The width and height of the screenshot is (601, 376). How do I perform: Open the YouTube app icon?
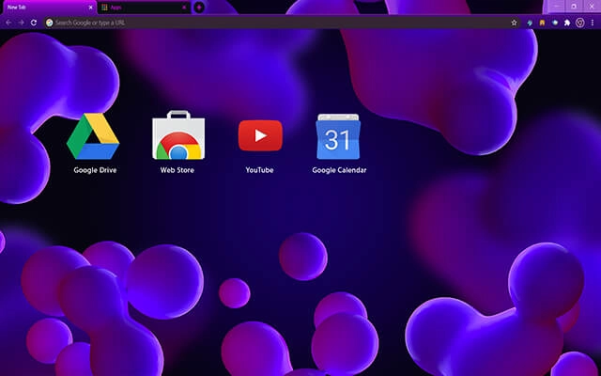[260, 135]
